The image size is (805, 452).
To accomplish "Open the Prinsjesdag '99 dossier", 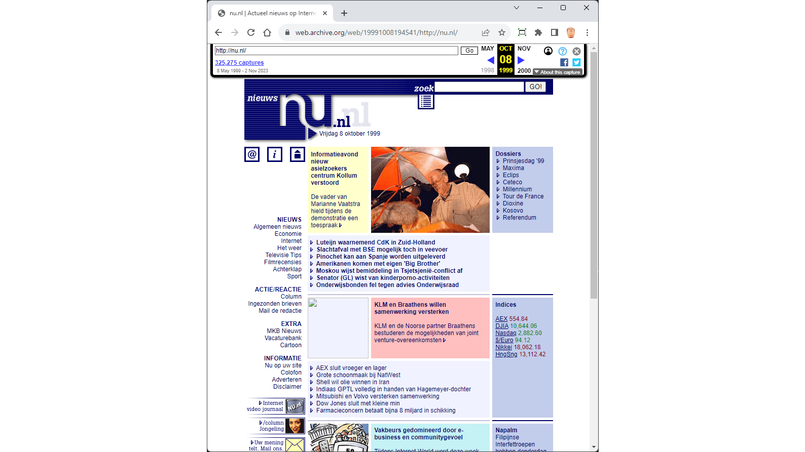I will pyautogui.click(x=524, y=161).
